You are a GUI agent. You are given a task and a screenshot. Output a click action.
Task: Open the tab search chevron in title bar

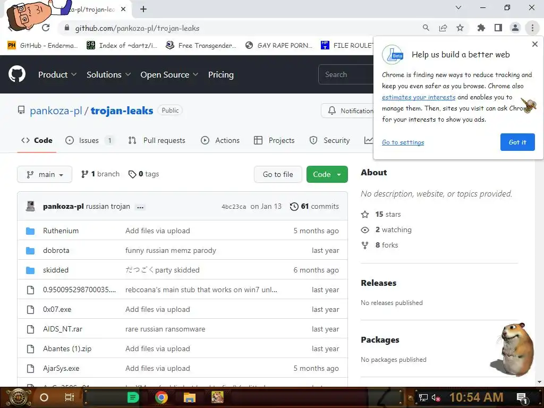(458, 7)
